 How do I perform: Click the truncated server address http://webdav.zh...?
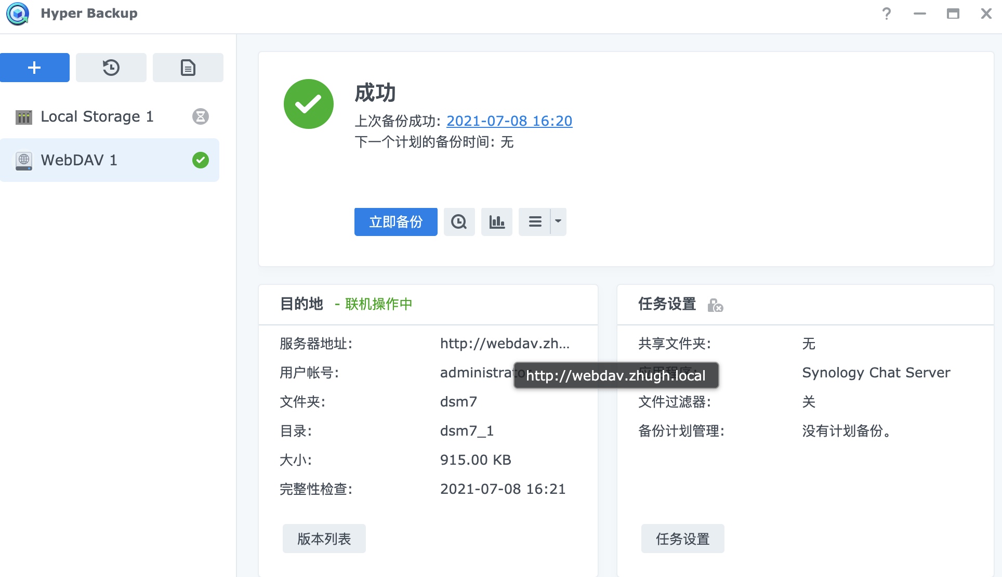505,344
